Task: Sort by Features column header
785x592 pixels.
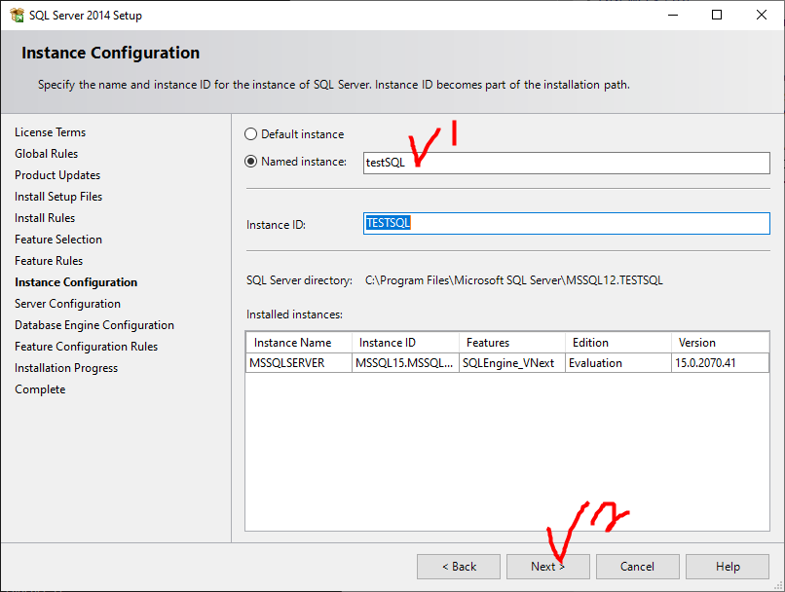Action: tap(512, 343)
